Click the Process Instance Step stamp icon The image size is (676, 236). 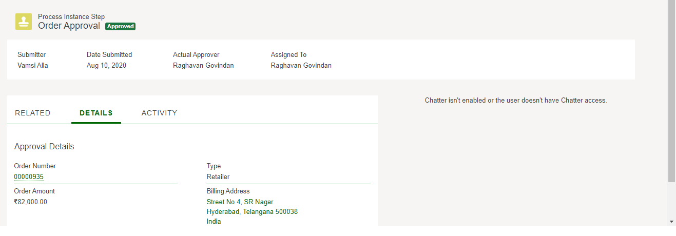coord(24,22)
